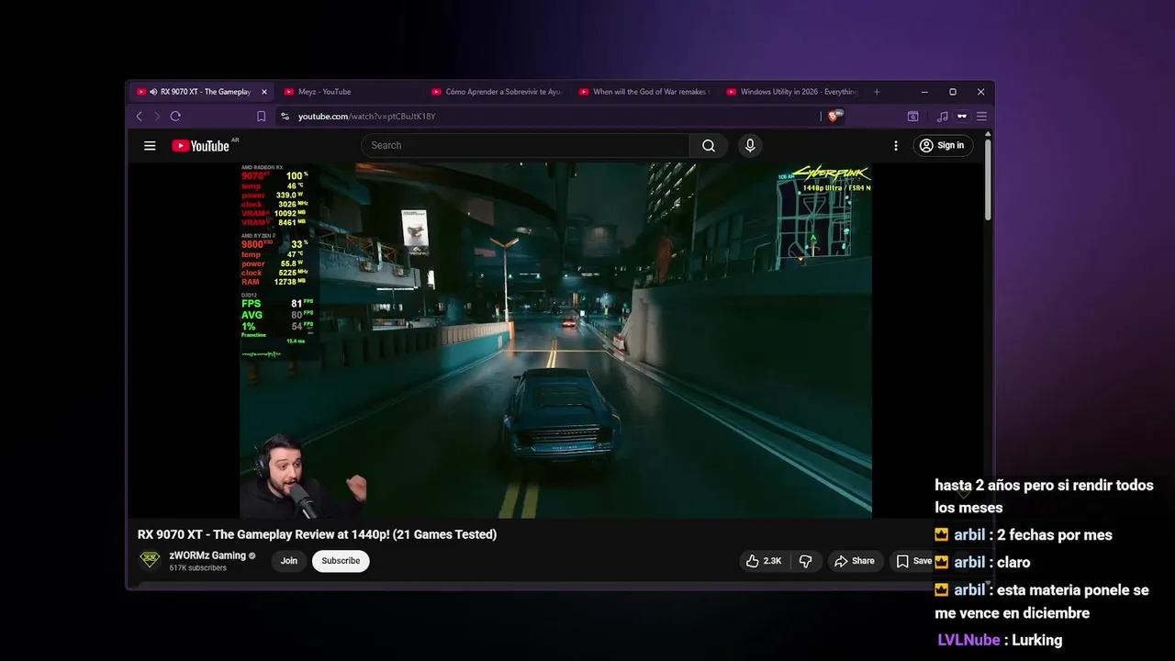This screenshot has height=661, width=1175.
Task: Switch to the Cómo Aprender a Sobrevivir tab
Action: (x=496, y=92)
